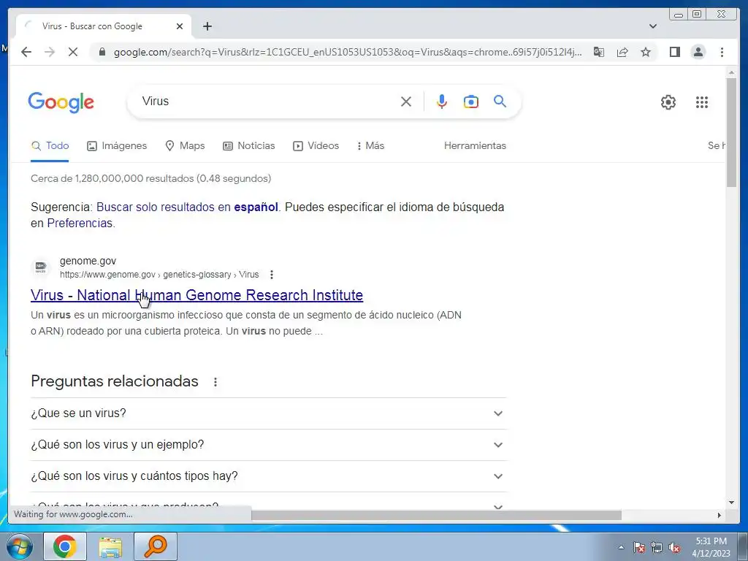Click the Action Center flag icon
The image size is (748, 561).
point(638,548)
